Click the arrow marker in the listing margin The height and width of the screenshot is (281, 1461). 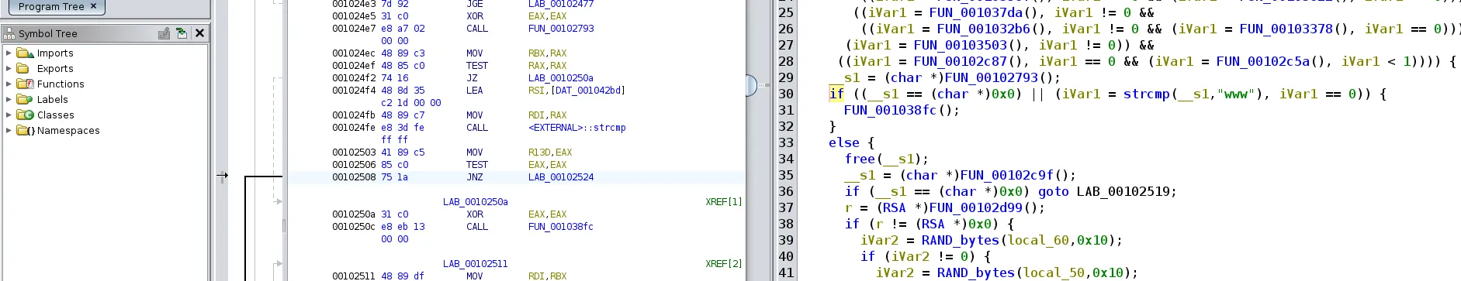tap(222, 176)
